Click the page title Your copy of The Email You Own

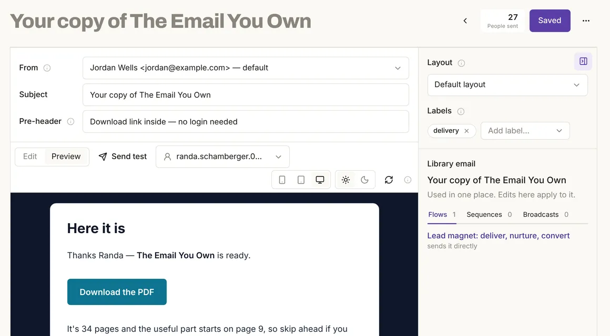tap(161, 22)
